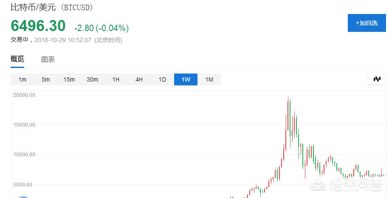Image resolution: width=389 pixels, height=198 pixels.
Task: Click the 6496.30 current price
Action: 38,26
